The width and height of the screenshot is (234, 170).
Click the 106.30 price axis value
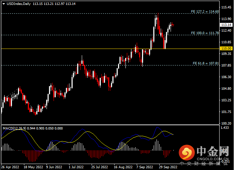click(x=226, y=77)
